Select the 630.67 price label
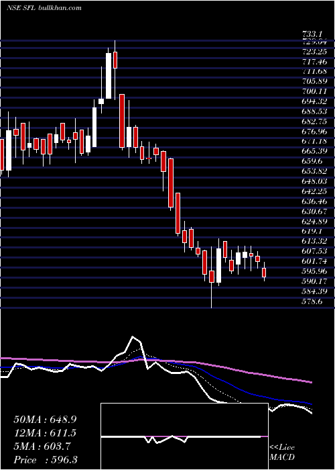 pyautogui.click(x=314, y=211)
